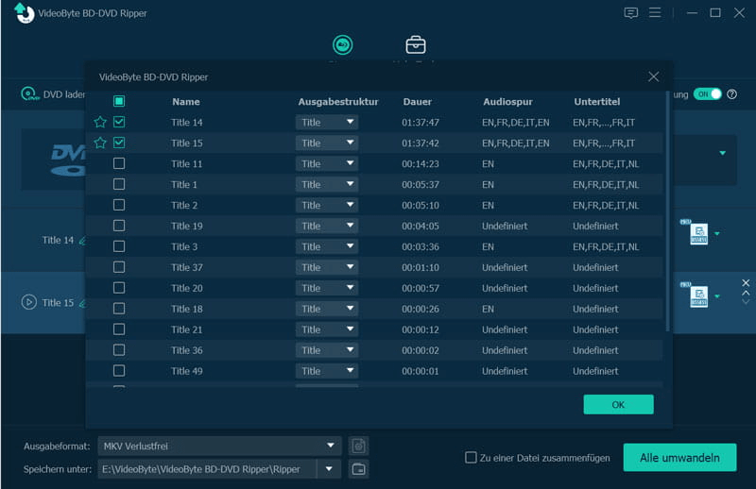Click the Dauer column header
756x489 pixels.
point(418,102)
